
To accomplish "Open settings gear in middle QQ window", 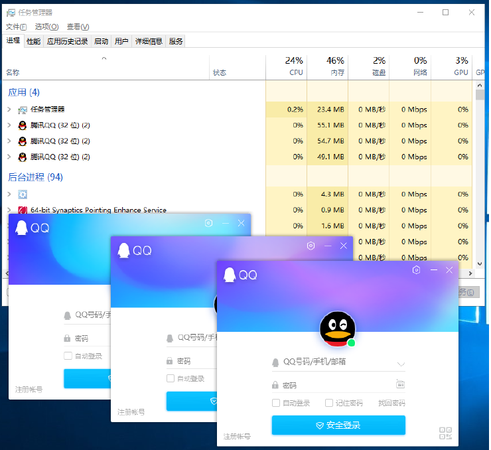I will pos(311,246).
